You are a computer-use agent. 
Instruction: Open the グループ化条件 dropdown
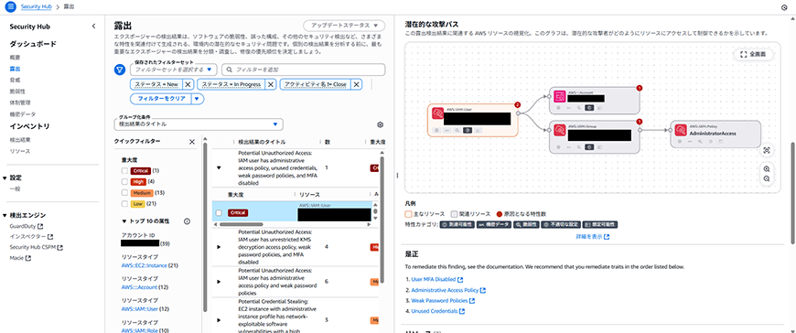(199, 124)
